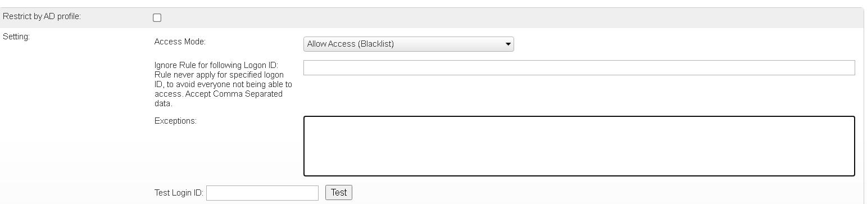867x204 pixels.
Task: Click inside the Exceptions text area
Action: pyautogui.click(x=579, y=146)
